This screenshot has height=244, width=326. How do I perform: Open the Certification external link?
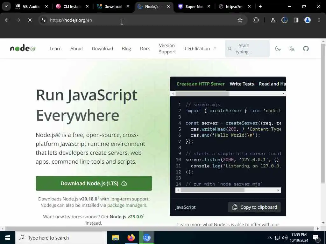click(201, 49)
